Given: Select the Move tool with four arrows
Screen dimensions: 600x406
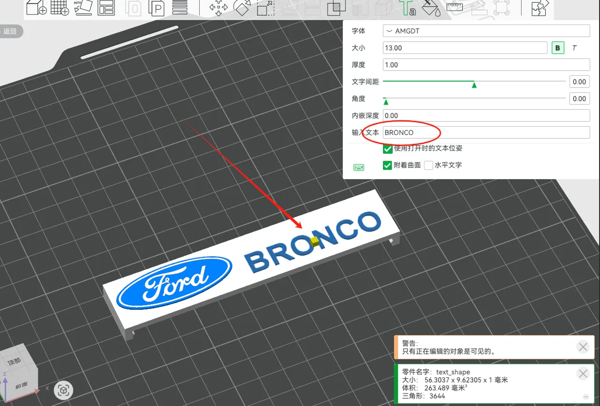Looking at the screenshot, I should pyautogui.click(x=218, y=8).
